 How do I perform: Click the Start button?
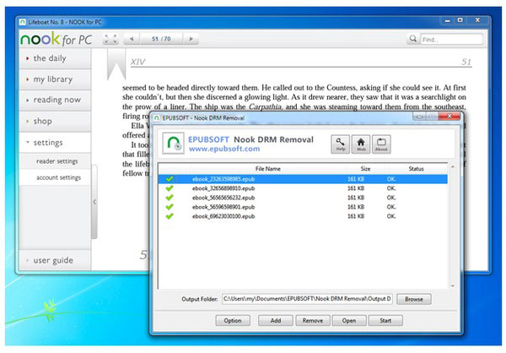(385, 320)
